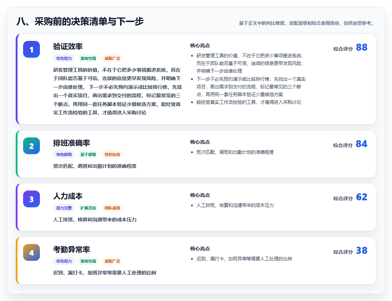Click the 易于部署 tag
The height and width of the screenshot is (301, 392).
pyautogui.click(x=88, y=155)
